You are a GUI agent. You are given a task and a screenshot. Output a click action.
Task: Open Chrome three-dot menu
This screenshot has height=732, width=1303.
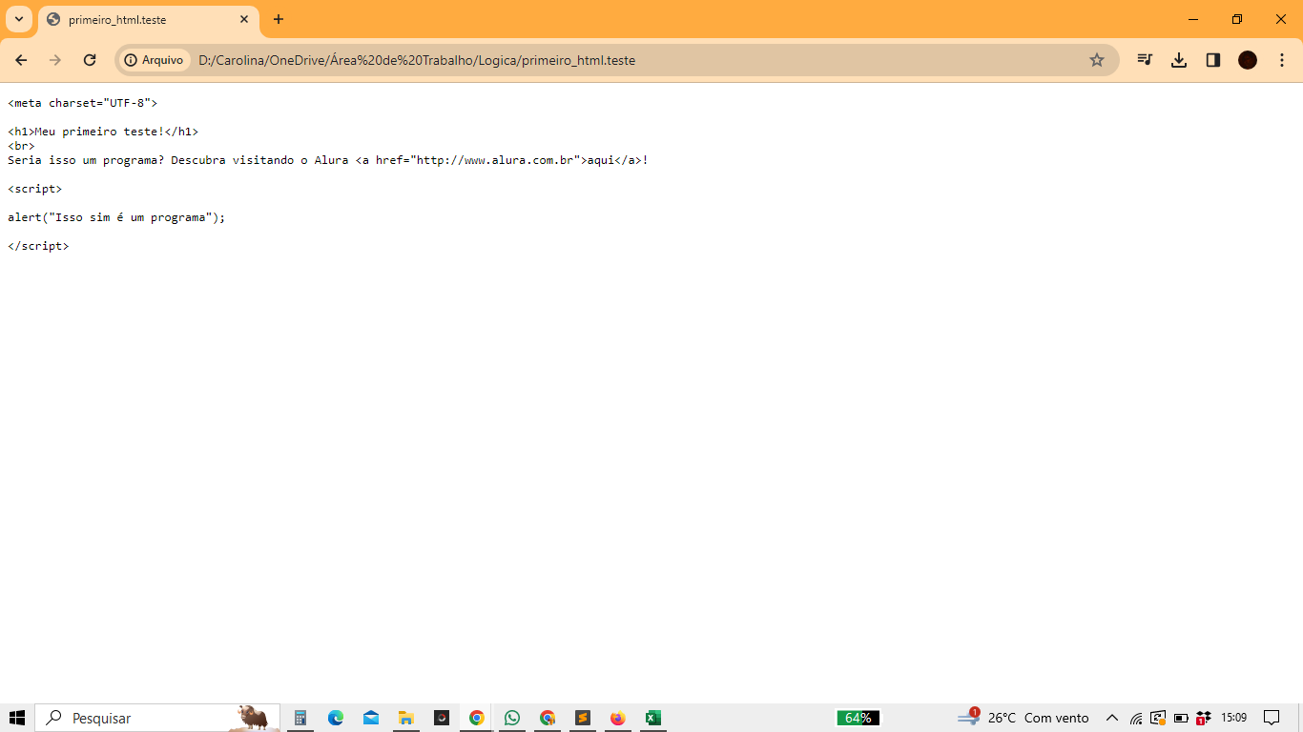pos(1282,60)
